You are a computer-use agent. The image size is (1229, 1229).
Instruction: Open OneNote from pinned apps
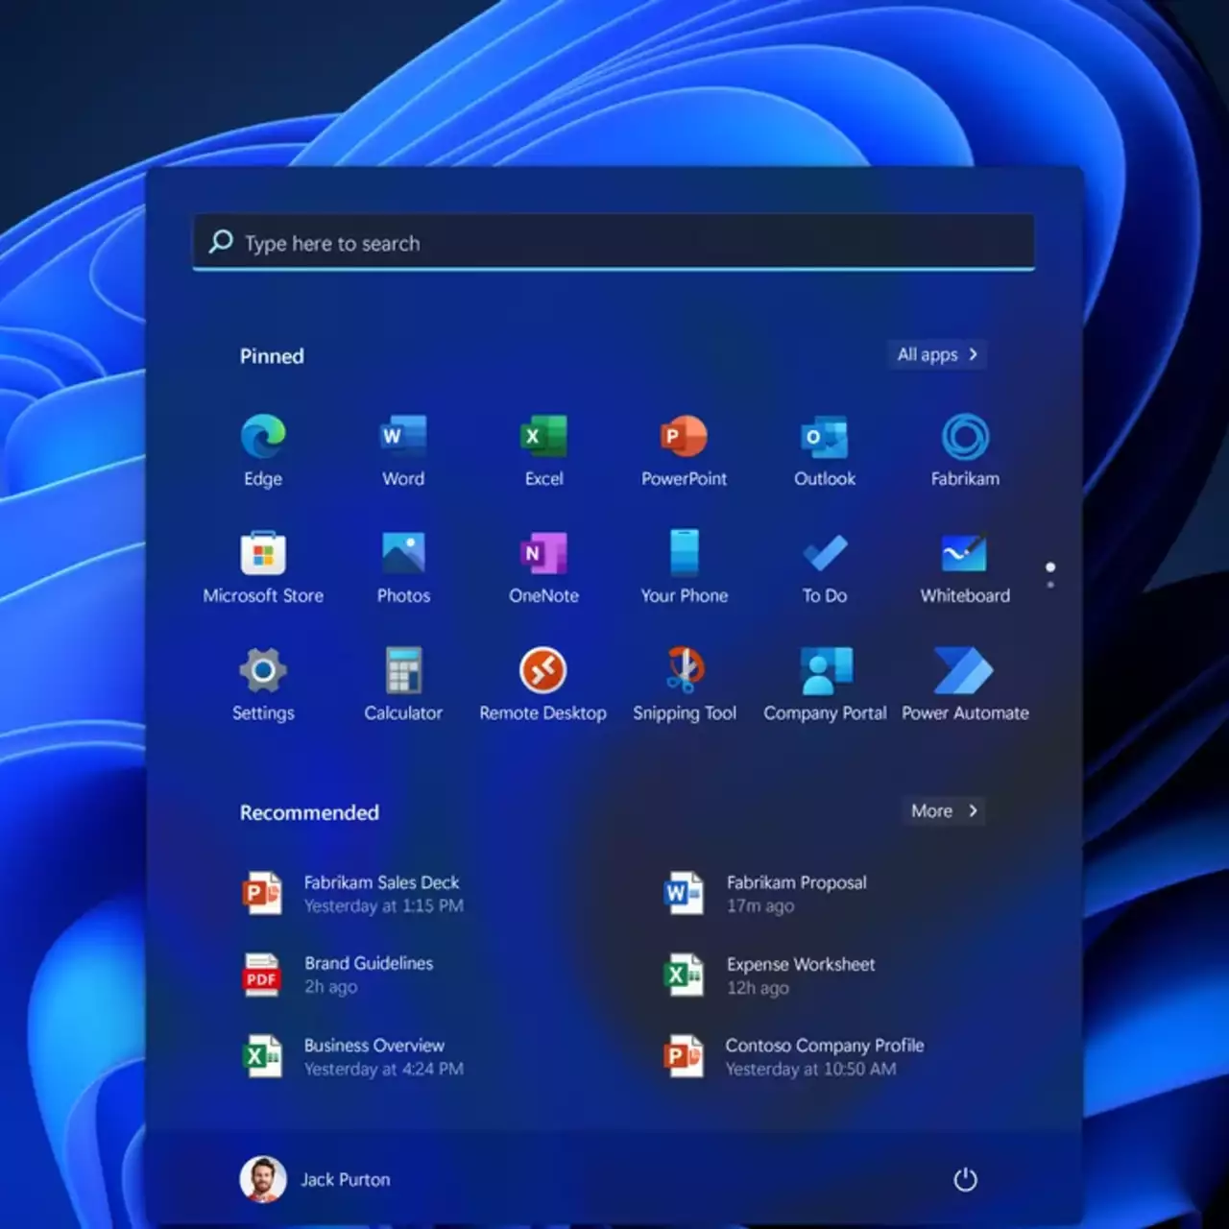coord(543,567)
